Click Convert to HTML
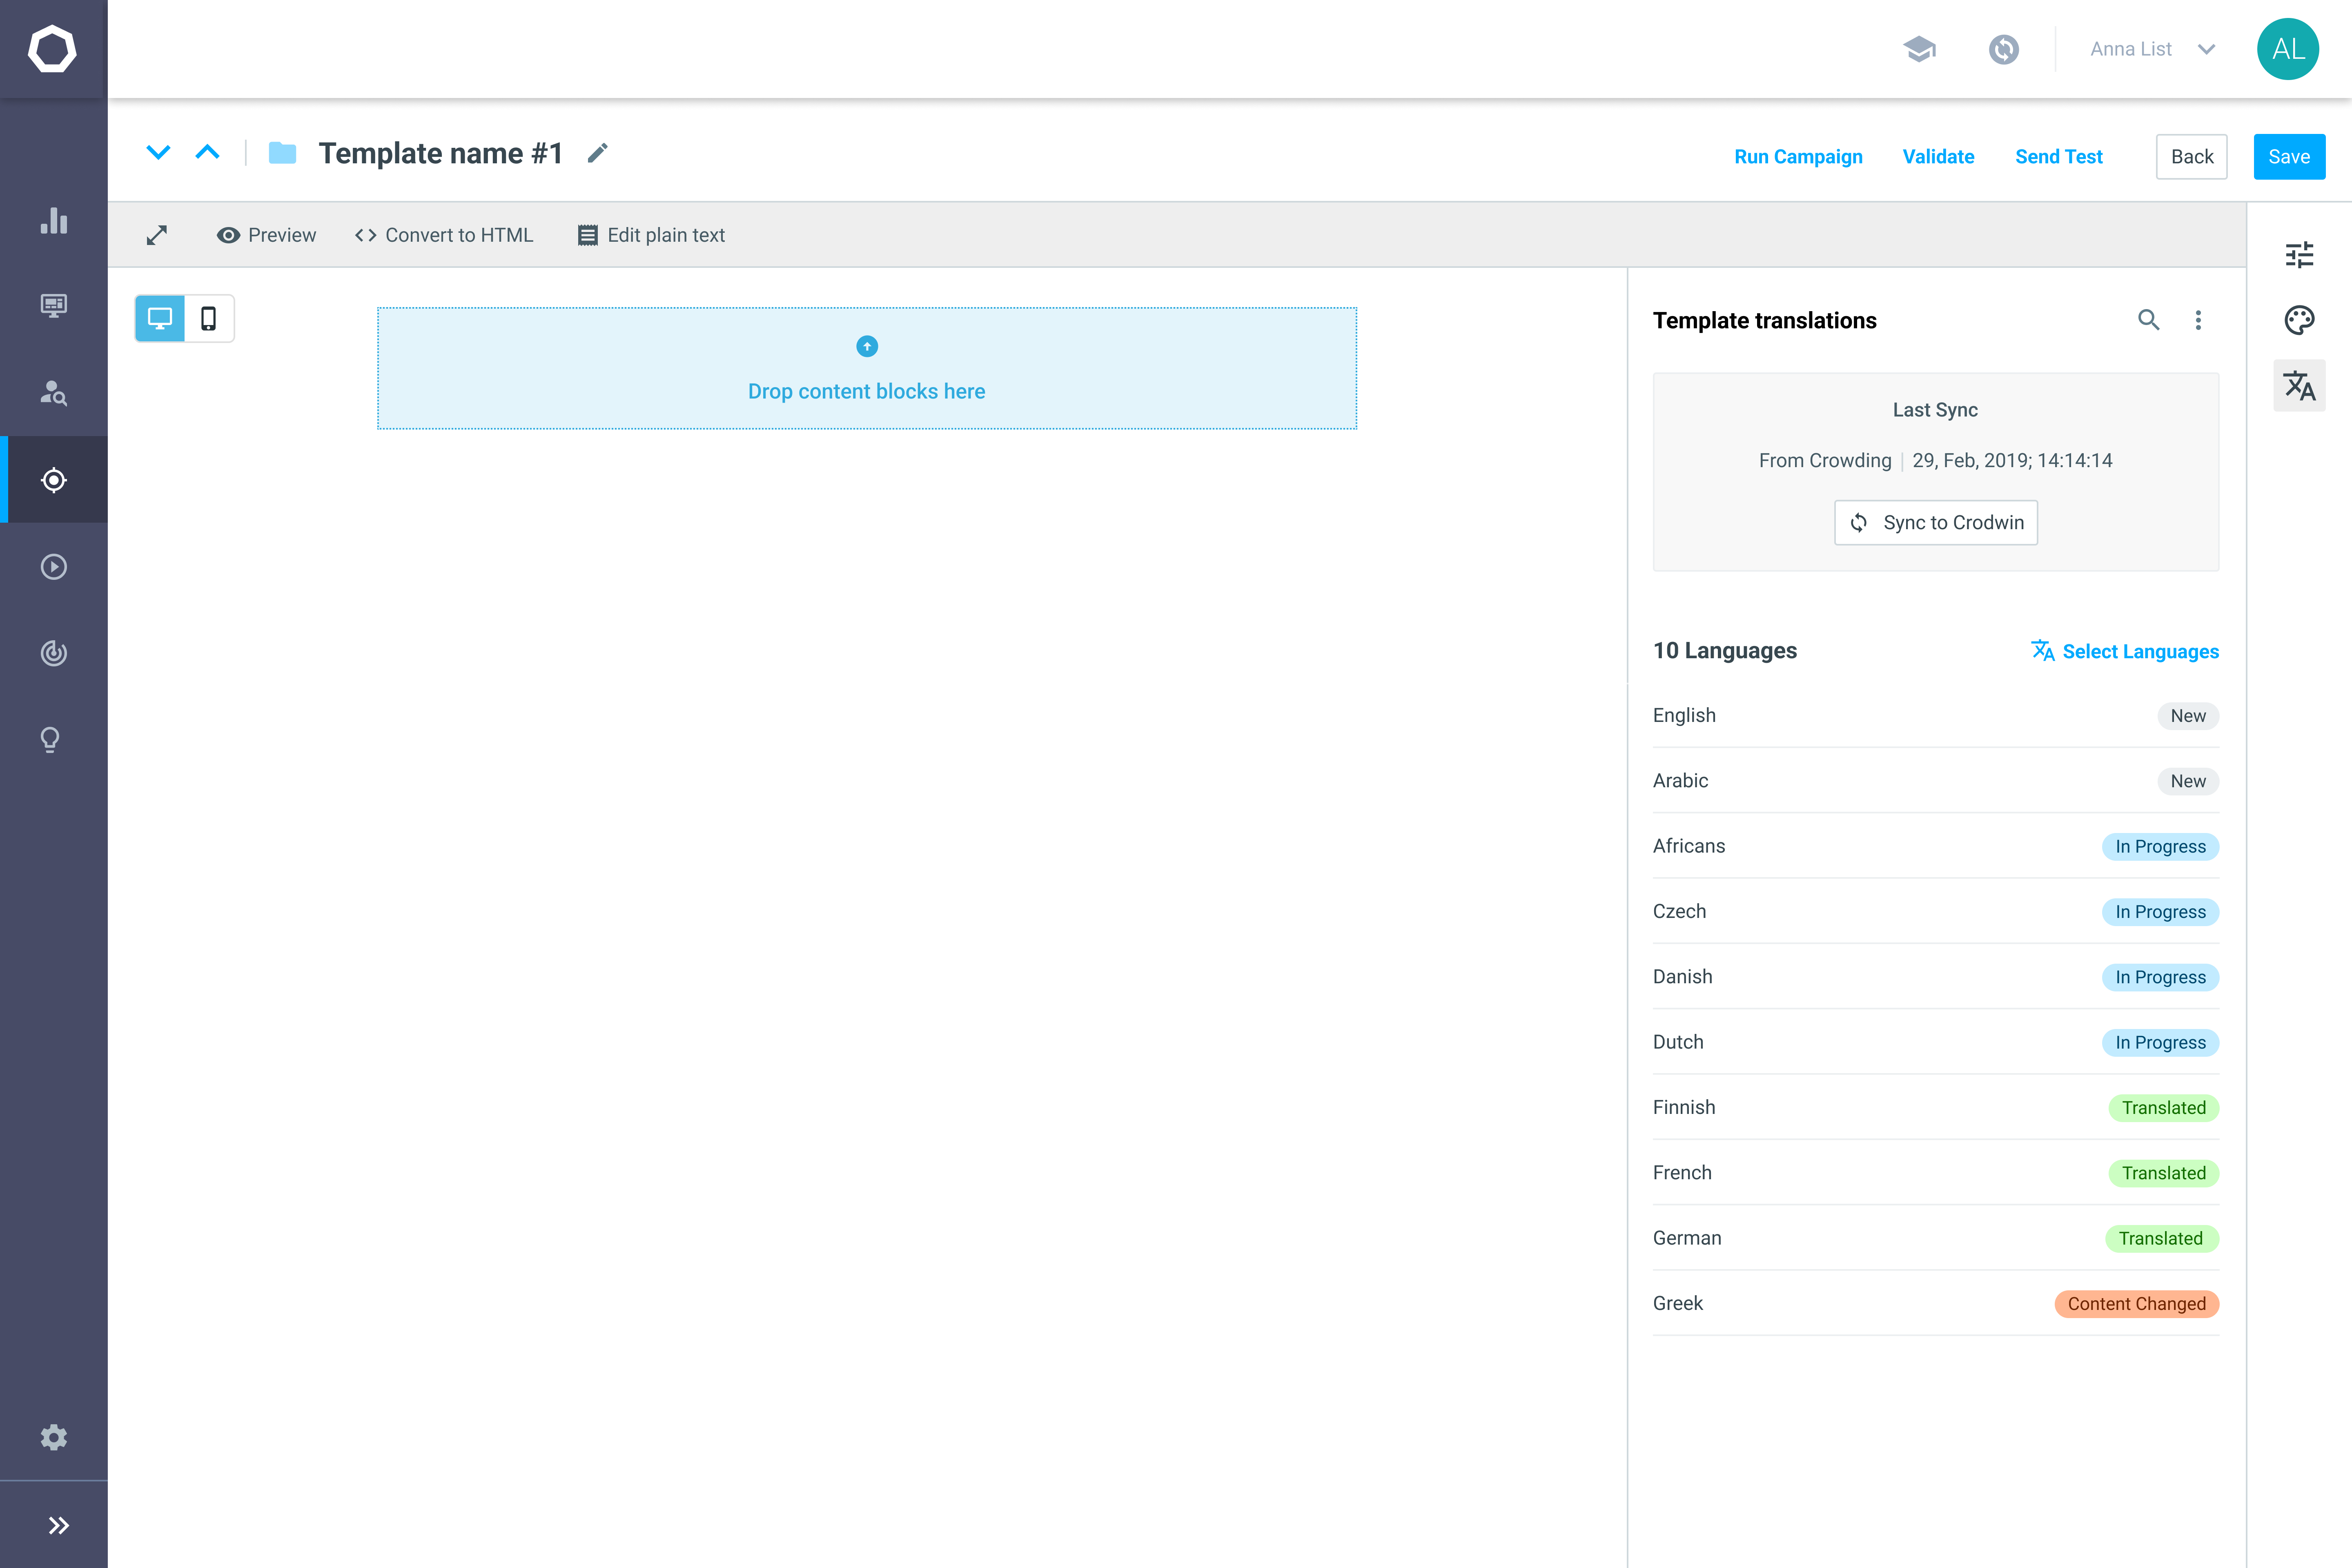 point(444,235)
